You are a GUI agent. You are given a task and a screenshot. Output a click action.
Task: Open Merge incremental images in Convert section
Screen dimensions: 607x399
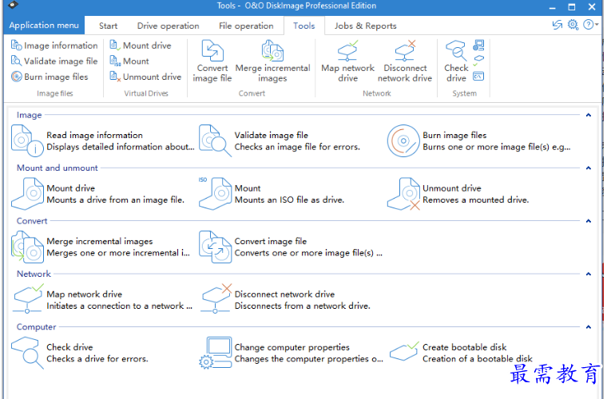click(x=101, y=247)
